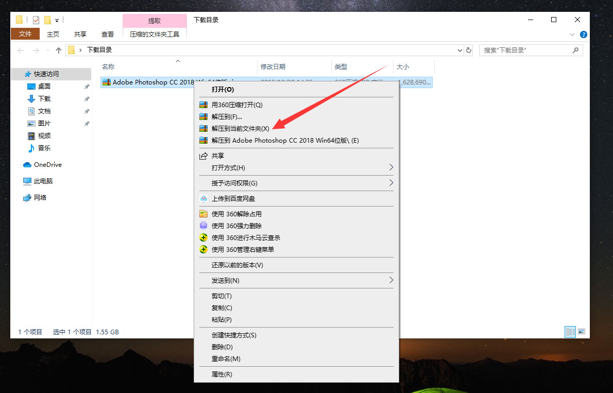This screenshot has height=393, width=613.
Task: Switch to large thumbnails view in status bar
Action: point(582,332)
